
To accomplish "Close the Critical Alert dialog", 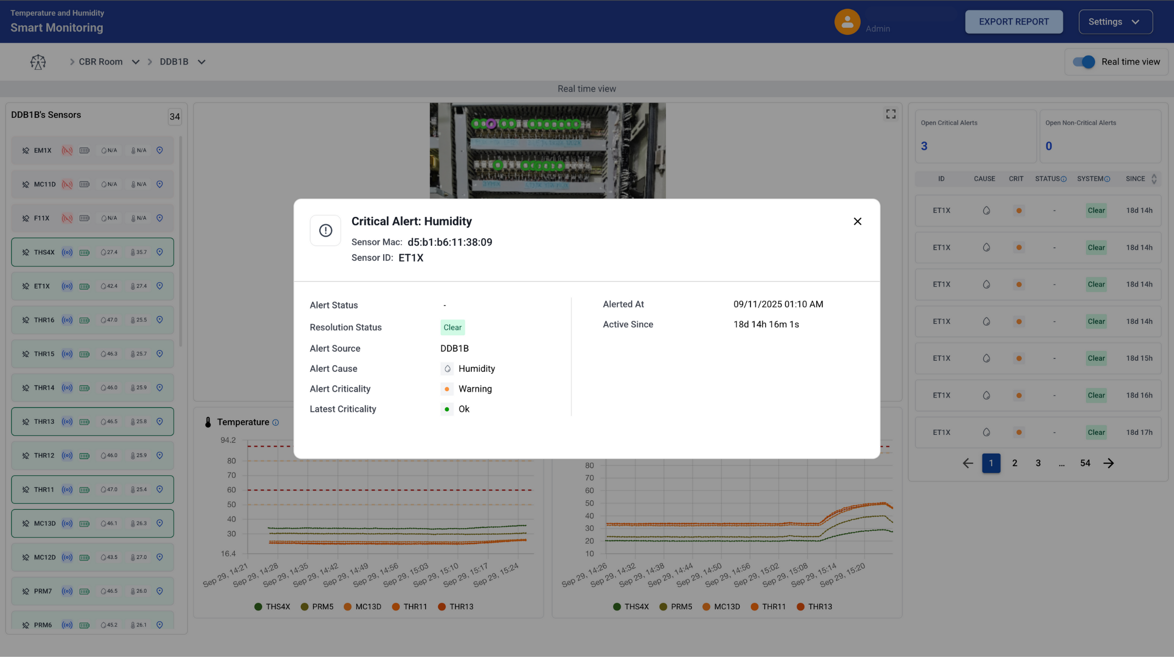I will coord(857,222).
